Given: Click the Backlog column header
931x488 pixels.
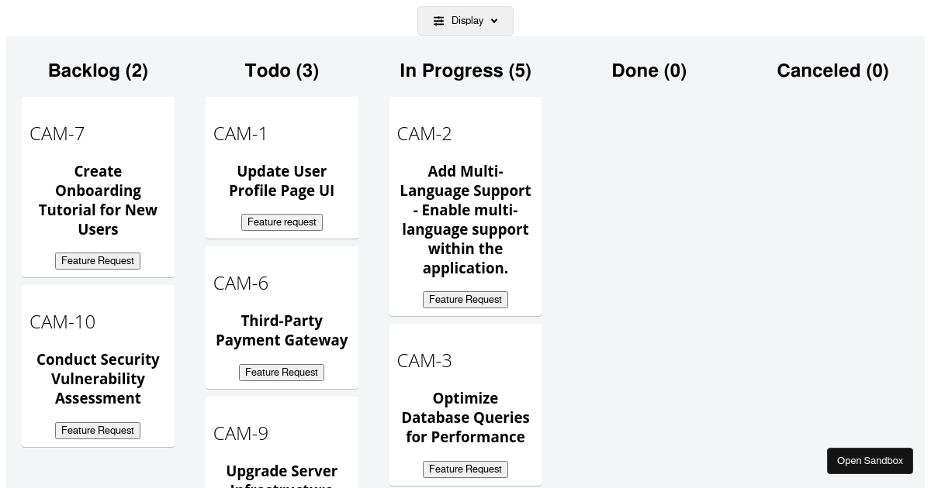Looking at the screenshot, I should (98, 70).
